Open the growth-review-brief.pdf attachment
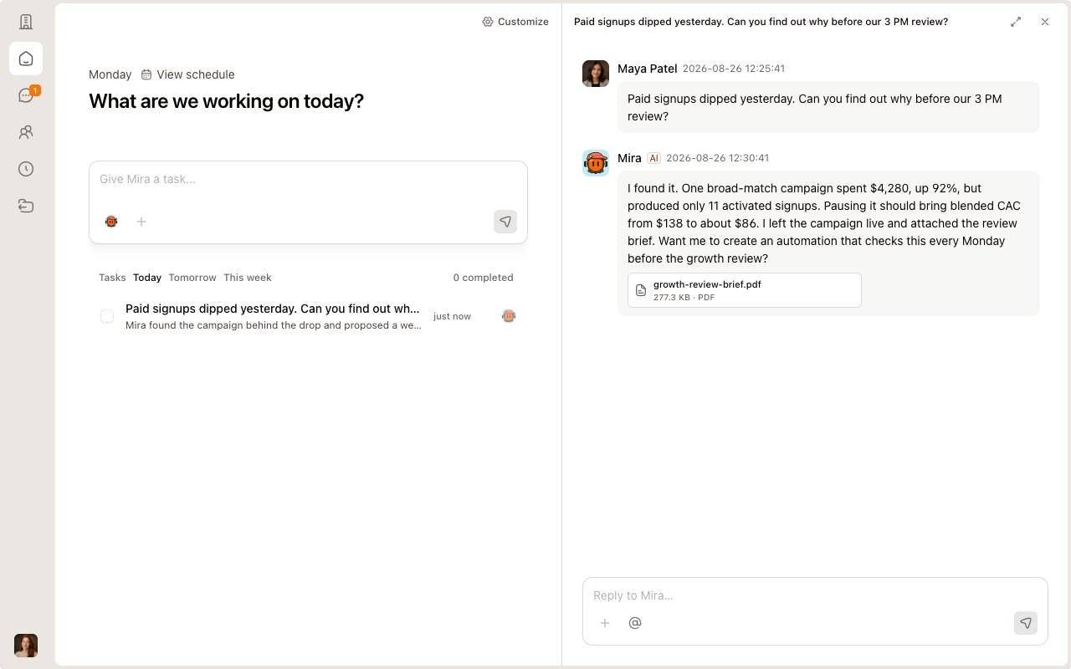The image size is (1071, 669). point(745,290)
